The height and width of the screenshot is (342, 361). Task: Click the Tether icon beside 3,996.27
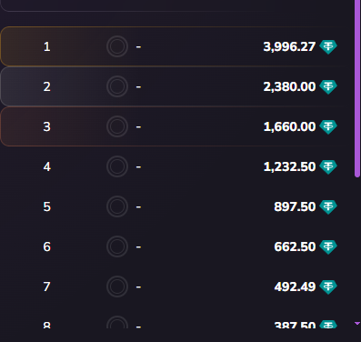(x=328, y=46)
